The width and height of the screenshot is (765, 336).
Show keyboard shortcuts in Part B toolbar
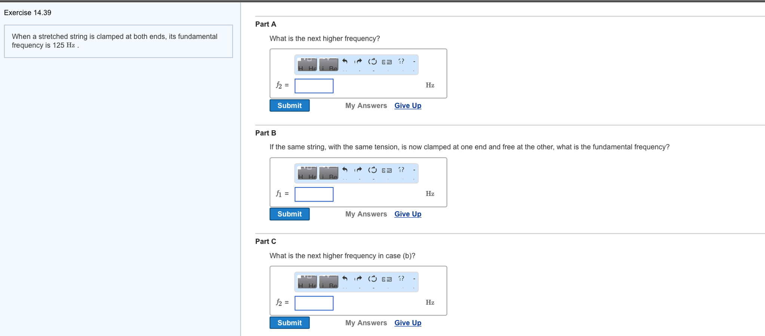pyautogui.click(x=387, y=171)
